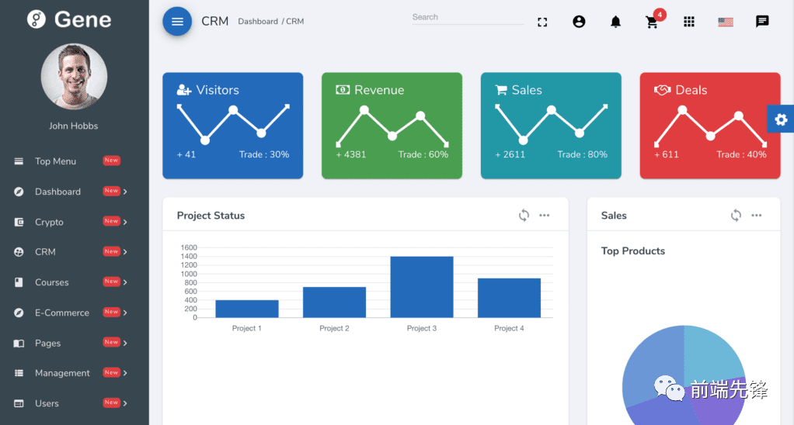Expand the Crypto menu chevron

[x=125, y=222]
